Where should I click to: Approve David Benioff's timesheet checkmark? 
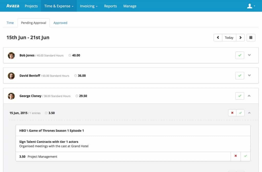(239, 76)
